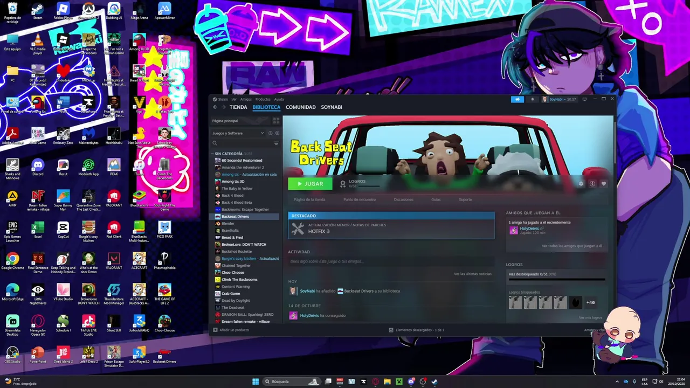Image resolution: width=690 pixels, height=388 pixels.
Task: Switch to the TIENDA tab
Action: (x=238, y=107)
